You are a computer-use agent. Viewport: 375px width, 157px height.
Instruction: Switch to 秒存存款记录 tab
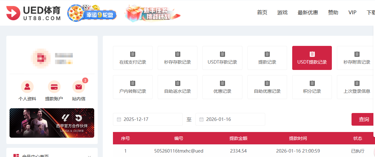tap(177, 58)
